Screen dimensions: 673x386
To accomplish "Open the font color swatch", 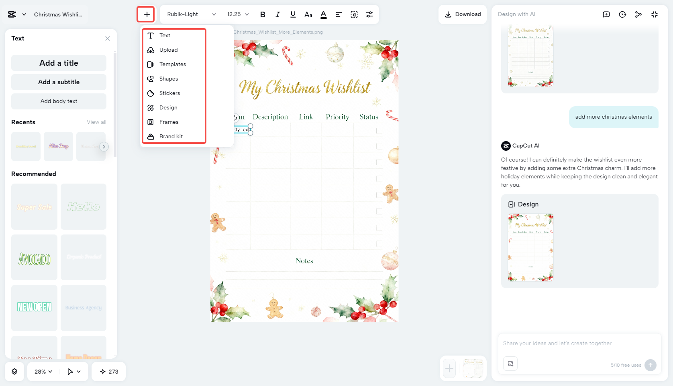I will pos(323,14).
